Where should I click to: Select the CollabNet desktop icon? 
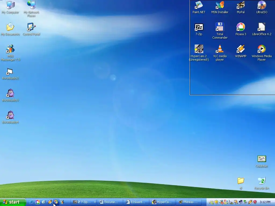(x=262, y=161)
